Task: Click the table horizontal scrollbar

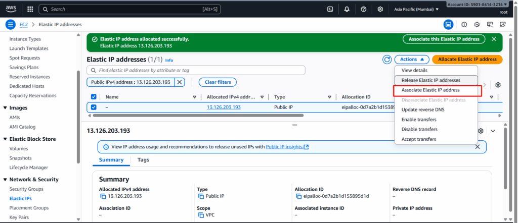Action: coord(198,116)
